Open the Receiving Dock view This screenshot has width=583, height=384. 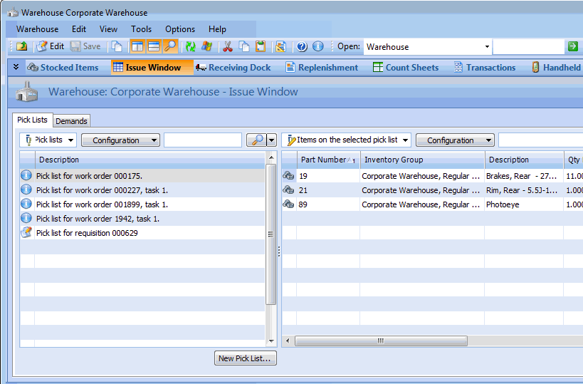[x=233, y=68]
